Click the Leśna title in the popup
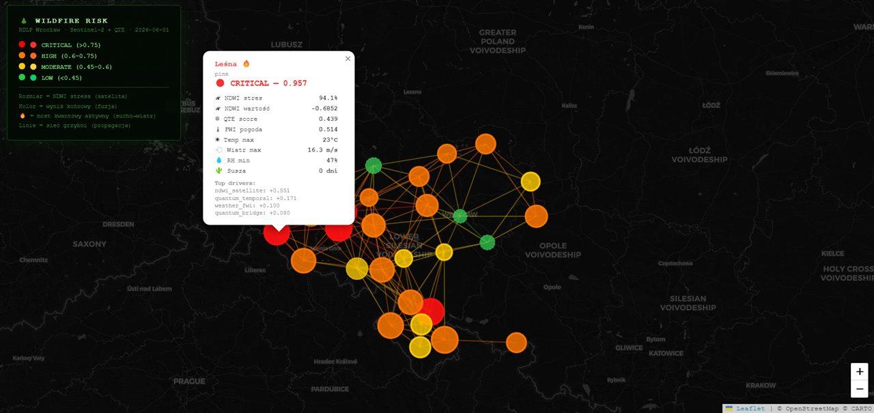The height and width of the screenshot is (413, 874). (x=227, y=63)
